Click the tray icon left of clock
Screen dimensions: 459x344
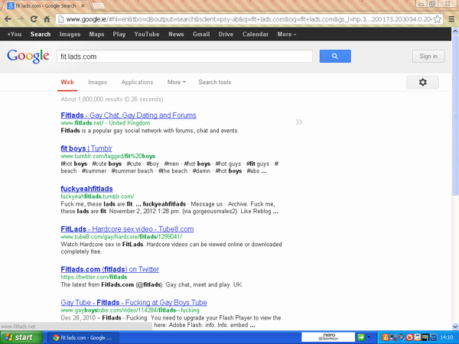[x=434, y=338]
